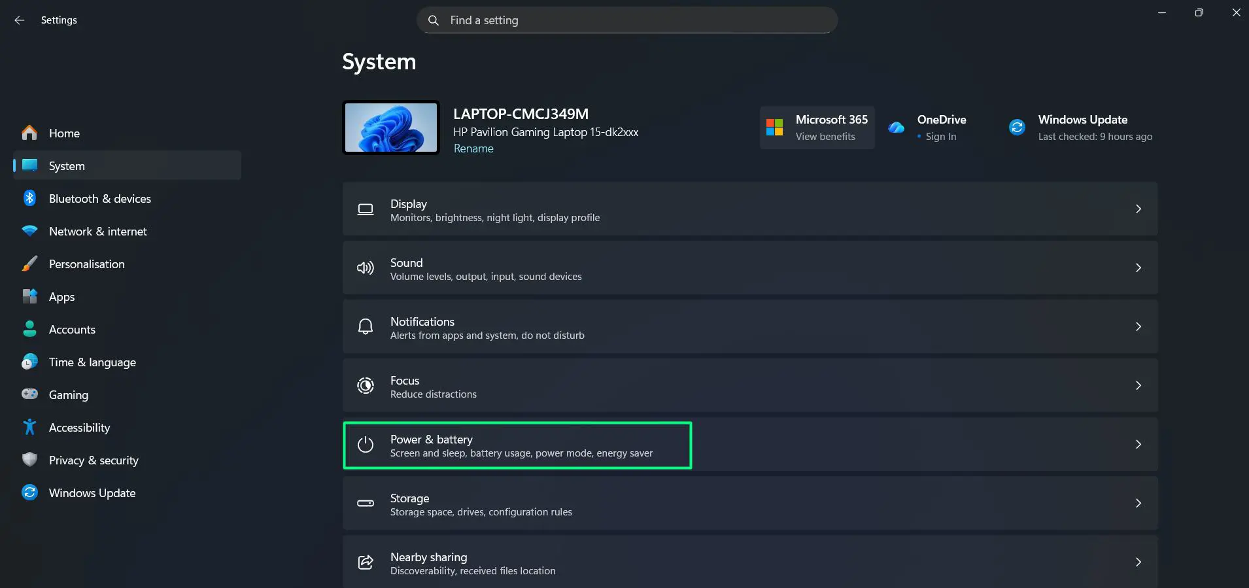Click 'Volume levels, output, input' description
Viewport: 1249px width, 588px height.
[486, 277]
